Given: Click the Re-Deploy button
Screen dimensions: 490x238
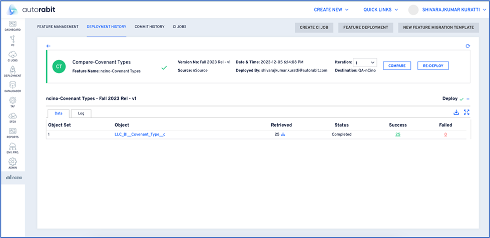Looking at the screenshot, I should [x=433, y=65].
